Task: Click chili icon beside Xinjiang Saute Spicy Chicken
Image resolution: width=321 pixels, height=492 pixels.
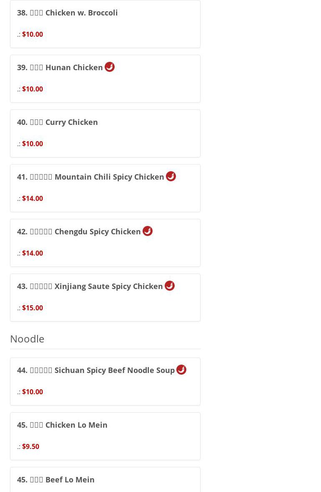Action: [170, 286]
